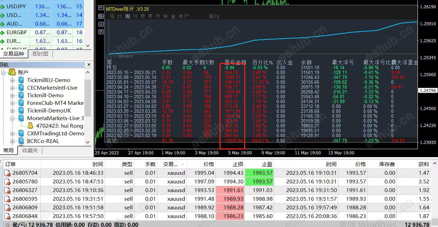Click the Tickmill-Demo server icon
This screenshot has height=227, width=438.
click(21, 95)
